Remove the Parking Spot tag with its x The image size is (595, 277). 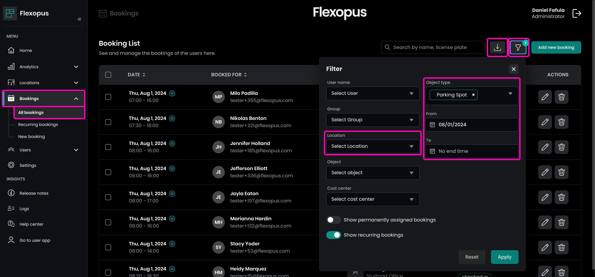tap(473, 95)
